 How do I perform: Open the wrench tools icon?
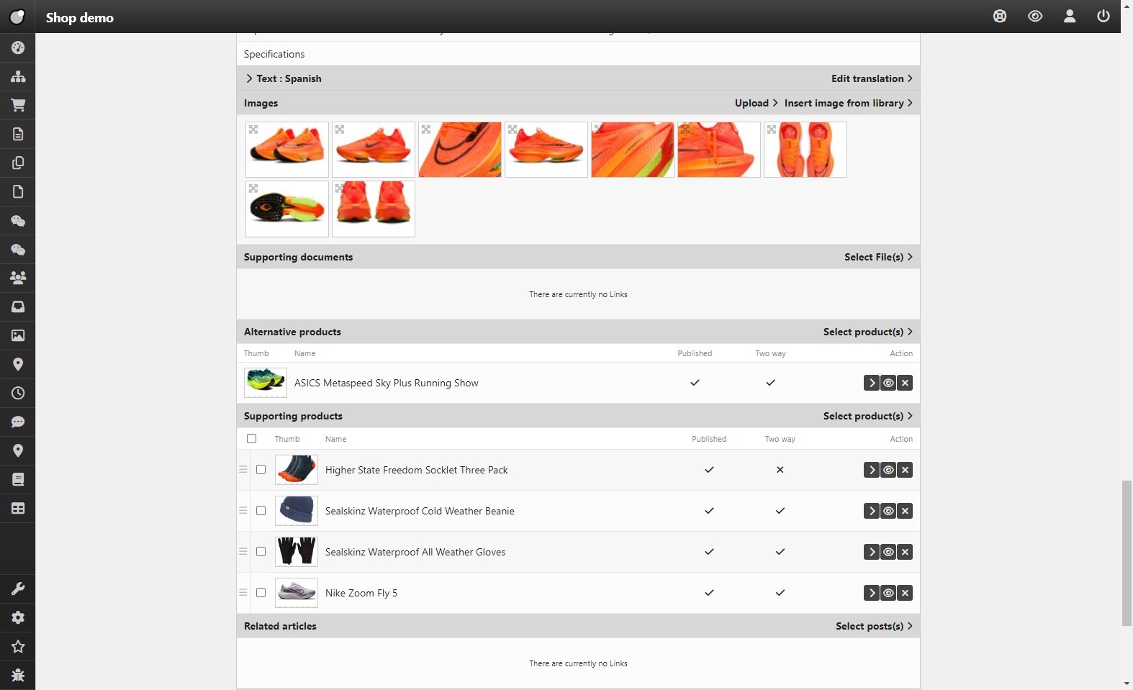(18, 589)
